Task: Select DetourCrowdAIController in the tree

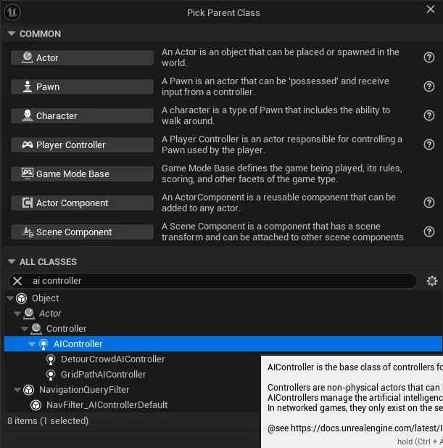Action: [112, 359]
